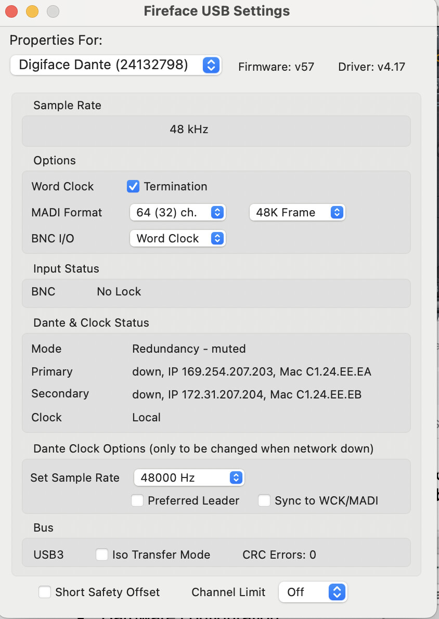
Task: Click the CRC Errors counter
Action: pyautogui.click(x=279, y=554)
